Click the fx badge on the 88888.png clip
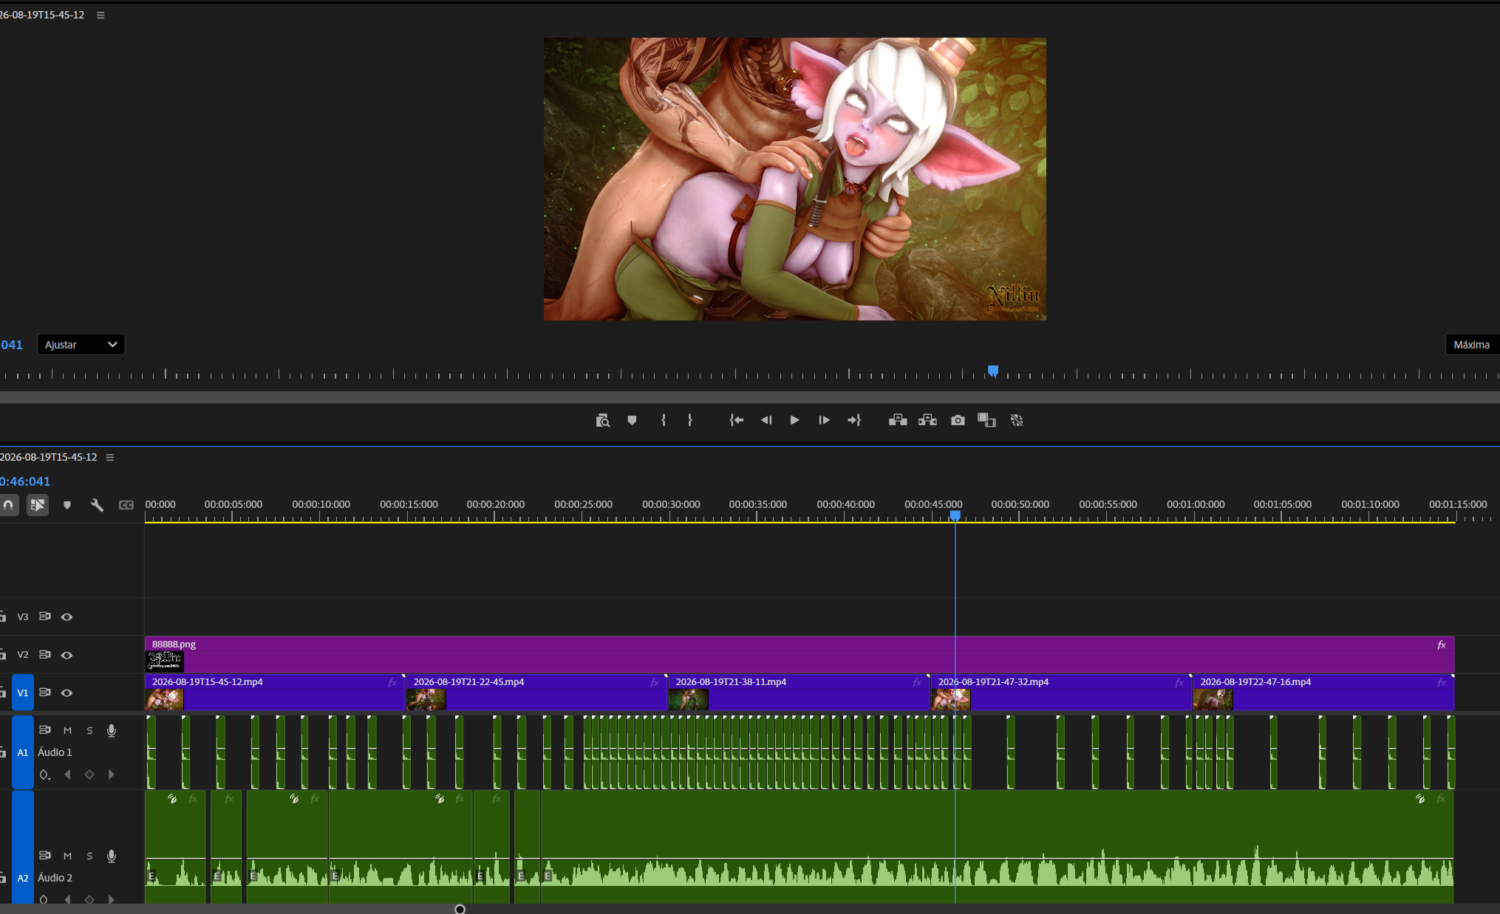The image size is (1500, 914). 1442,645
